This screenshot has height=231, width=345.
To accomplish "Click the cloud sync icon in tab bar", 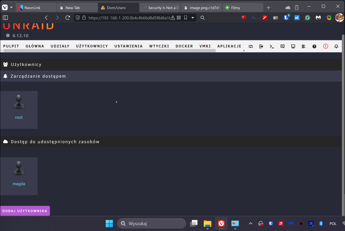I will (x=288, y=8).
